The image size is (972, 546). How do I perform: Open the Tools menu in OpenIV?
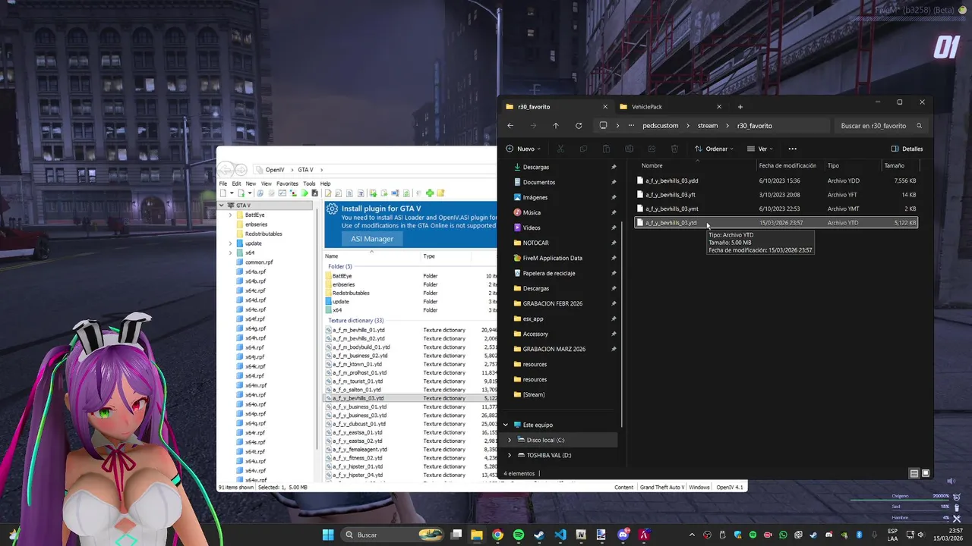tap(309, 184)
